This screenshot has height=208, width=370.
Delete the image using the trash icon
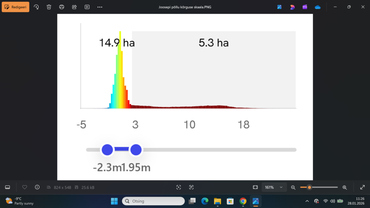[49, 7]
